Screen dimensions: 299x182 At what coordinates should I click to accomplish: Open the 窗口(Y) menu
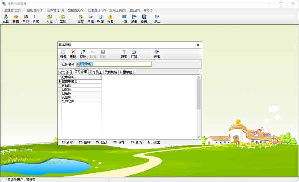(135, 10)
